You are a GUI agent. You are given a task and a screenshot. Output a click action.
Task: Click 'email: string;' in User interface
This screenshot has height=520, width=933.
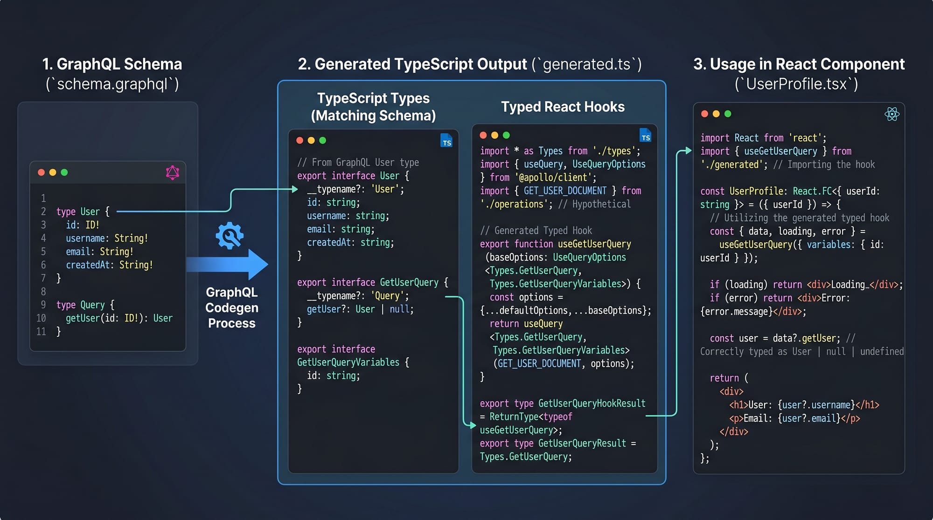tap(341, 229)
